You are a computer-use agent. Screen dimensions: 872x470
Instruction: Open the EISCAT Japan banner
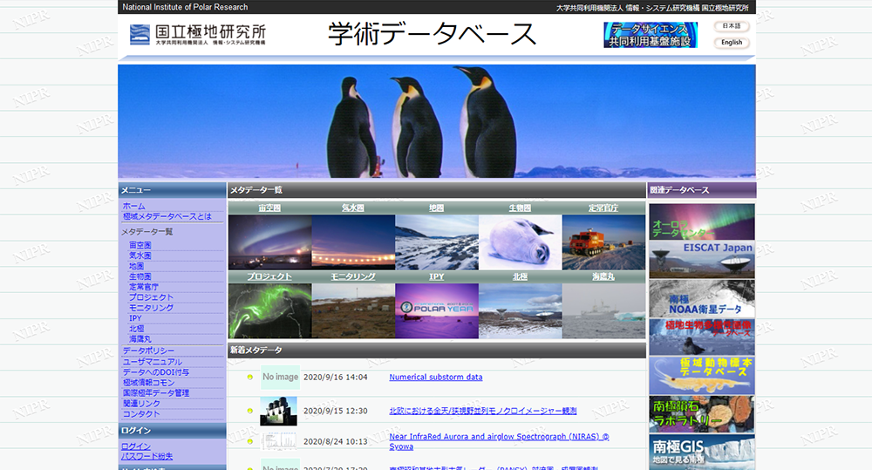point(702,259)
